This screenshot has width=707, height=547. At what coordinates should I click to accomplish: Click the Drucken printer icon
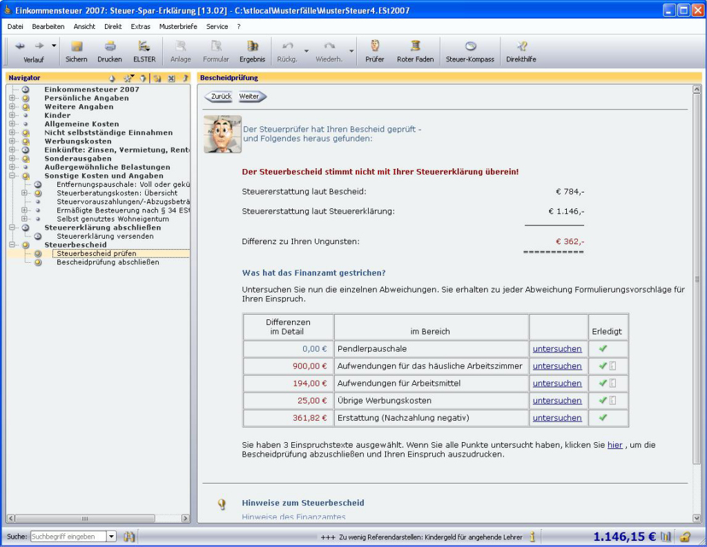[x=110, y=46]
